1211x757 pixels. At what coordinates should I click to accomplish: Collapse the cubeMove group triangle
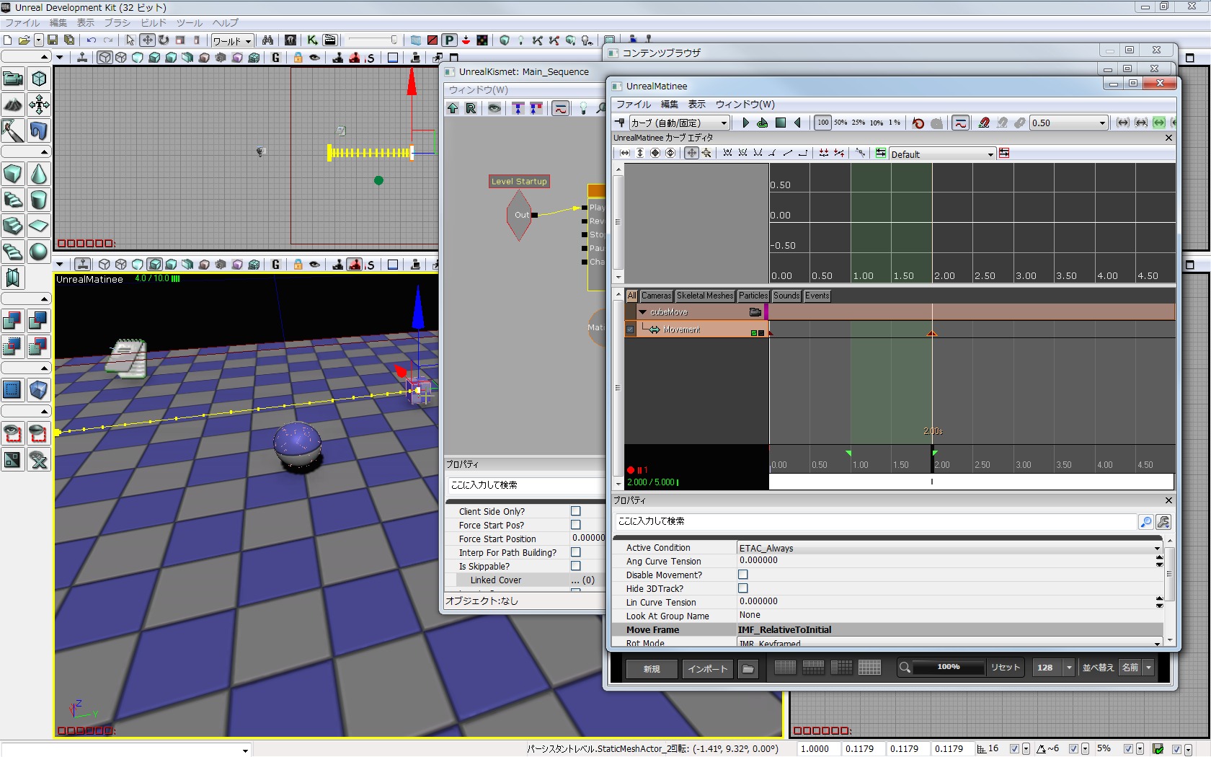tap(642, 312)
